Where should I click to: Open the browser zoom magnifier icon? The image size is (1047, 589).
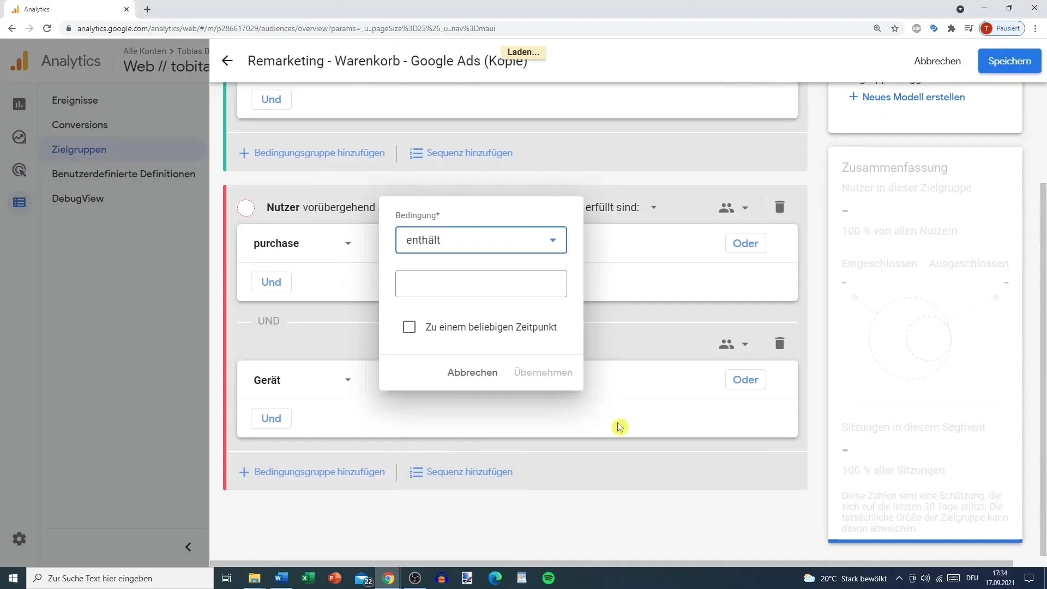tap(877, 28)
